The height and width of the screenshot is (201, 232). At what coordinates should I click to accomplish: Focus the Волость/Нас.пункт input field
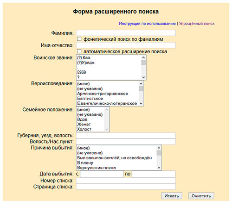126,142
